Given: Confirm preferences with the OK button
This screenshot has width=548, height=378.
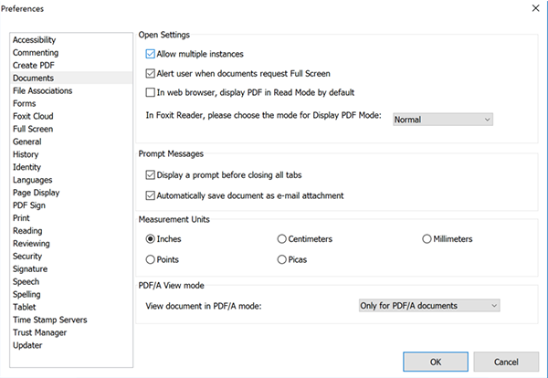Looking at the screenshot, I should pos(436,362).
